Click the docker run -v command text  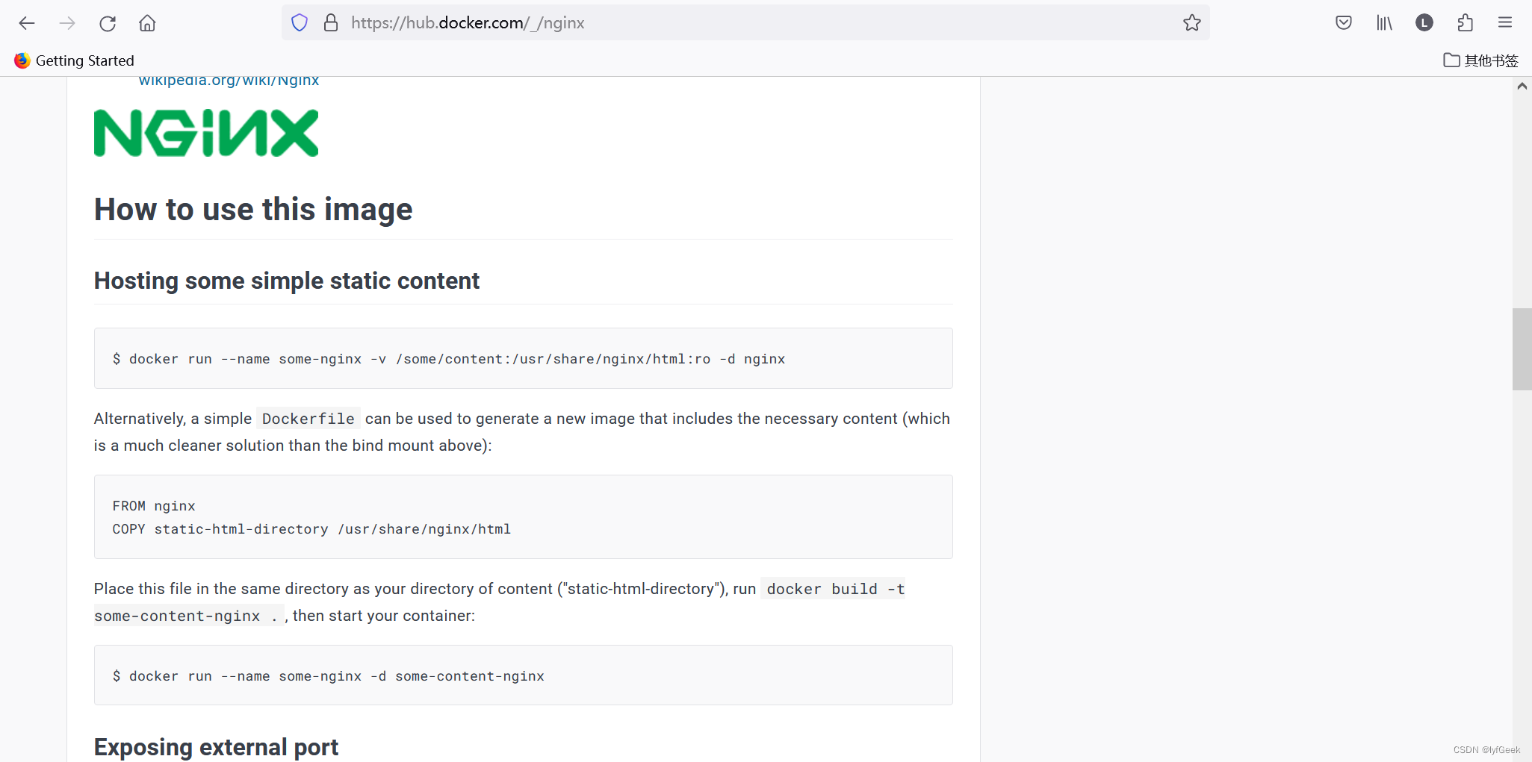(x=449, y=359)
